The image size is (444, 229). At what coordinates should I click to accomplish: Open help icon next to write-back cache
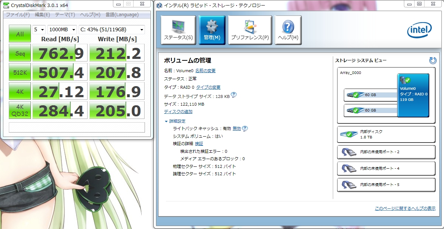(245, 128)
